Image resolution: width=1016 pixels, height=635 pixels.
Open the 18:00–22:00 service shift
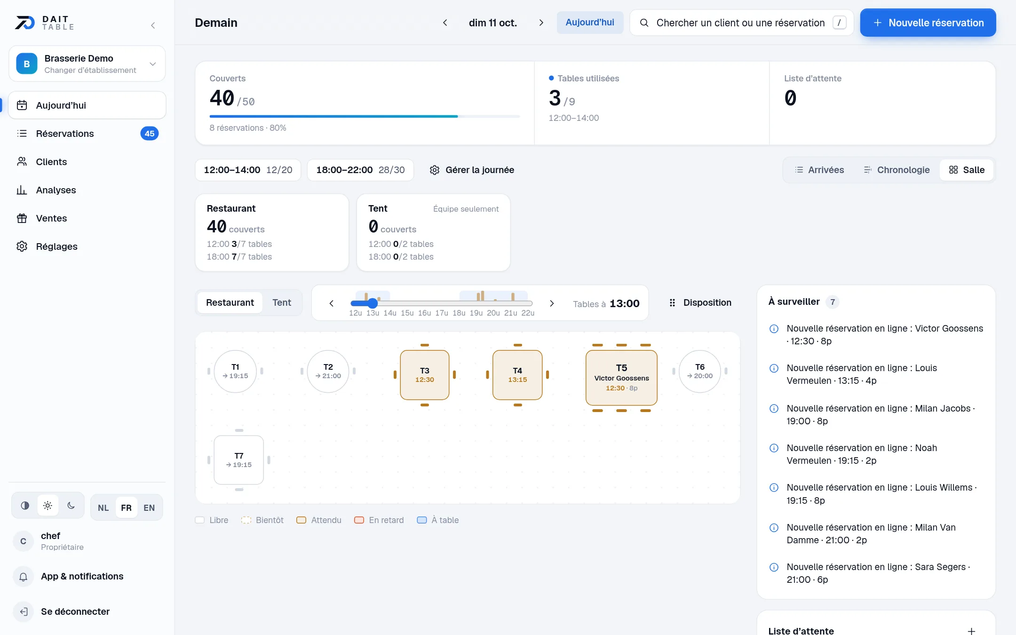point(360,170)
